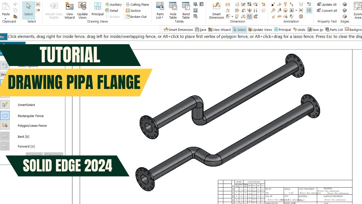Image resolution: width=362 pixels, height=204 pixels.
Task: Click Update All property text
Action: [327, 5]
